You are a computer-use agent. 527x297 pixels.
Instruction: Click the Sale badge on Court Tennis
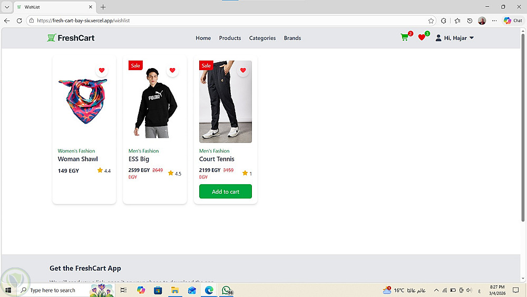pos(206,65)
